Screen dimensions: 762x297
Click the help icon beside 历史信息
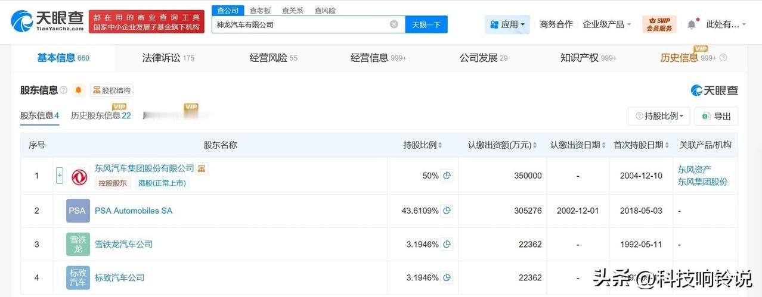[x=723, y=58]
